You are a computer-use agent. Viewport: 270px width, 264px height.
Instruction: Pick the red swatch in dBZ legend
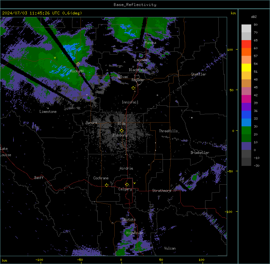pos(246,44)
